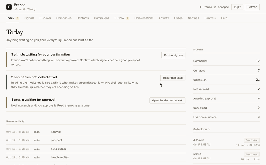The height and width of the screenshot is (165, 266).
Task: Open the Outbox tab
Action: (x=122, y=18)
